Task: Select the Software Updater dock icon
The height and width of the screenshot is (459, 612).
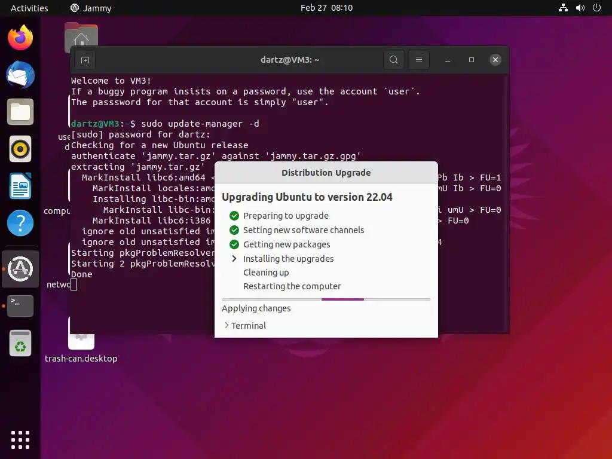Action: [x=20, y=268]
